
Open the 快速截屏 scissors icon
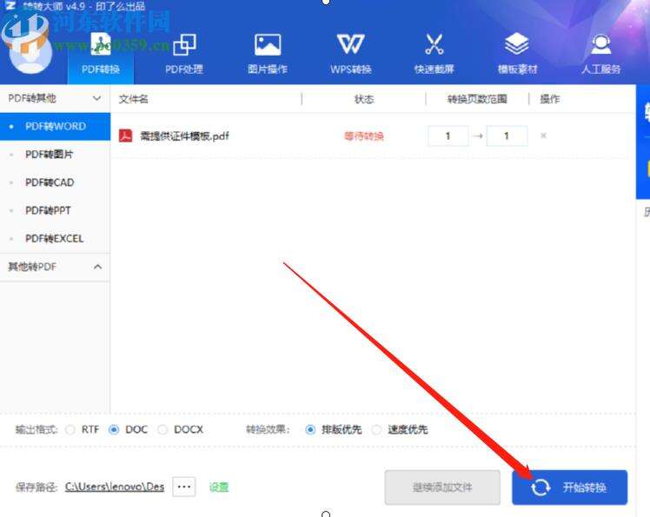tap(434, 44)
